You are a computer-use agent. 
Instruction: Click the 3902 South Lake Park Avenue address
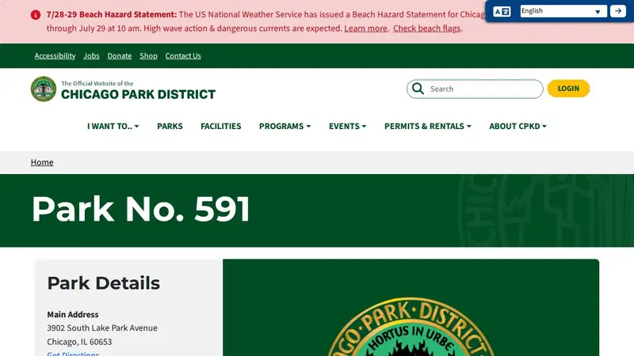102,328
